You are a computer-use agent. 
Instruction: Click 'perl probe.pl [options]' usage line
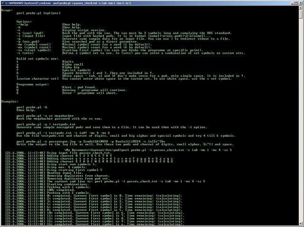38,13
